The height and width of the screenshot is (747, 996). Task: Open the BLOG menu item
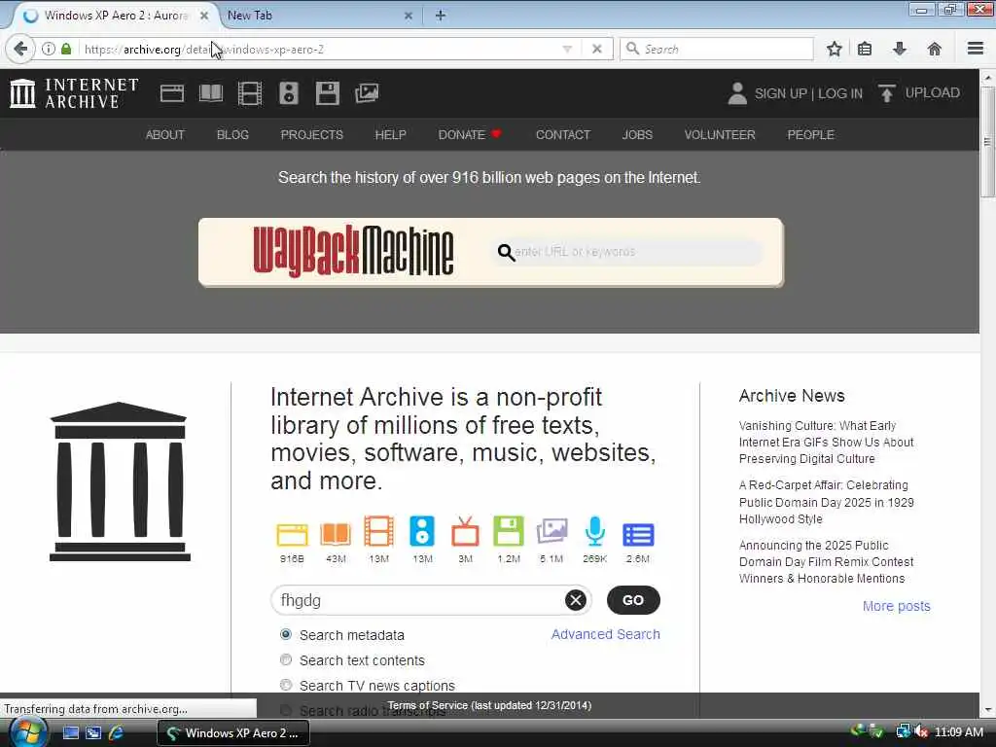click(x=232, y=134)
